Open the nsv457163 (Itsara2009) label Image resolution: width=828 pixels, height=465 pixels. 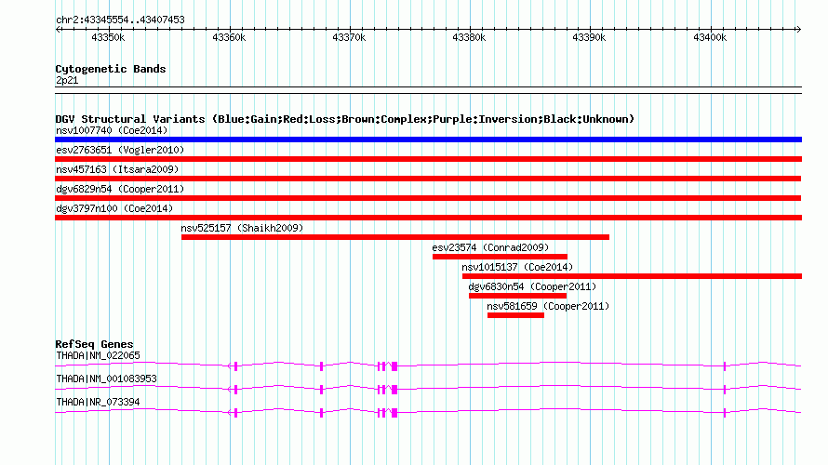(x=117, y=169)
